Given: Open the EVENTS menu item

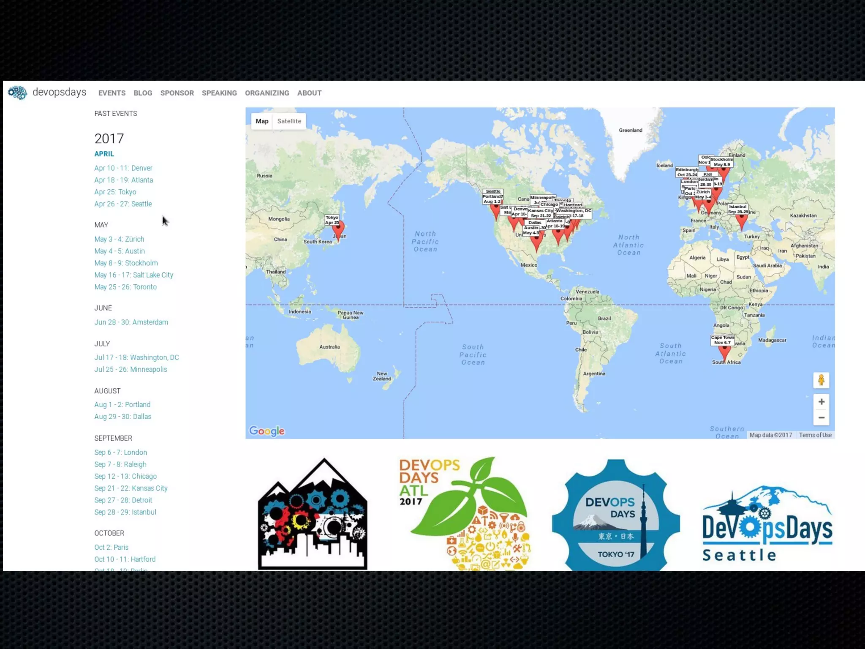Looking at the screenshot, I should pyautogui.click(x=112, y=93).
